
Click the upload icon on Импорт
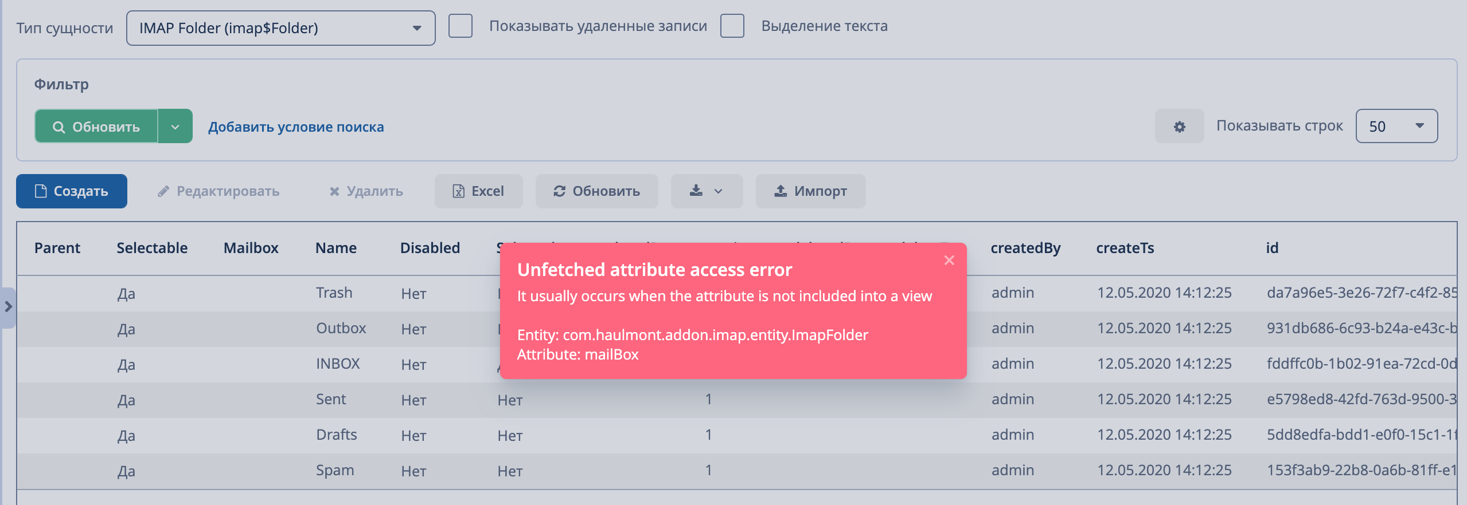click(781, 191)
